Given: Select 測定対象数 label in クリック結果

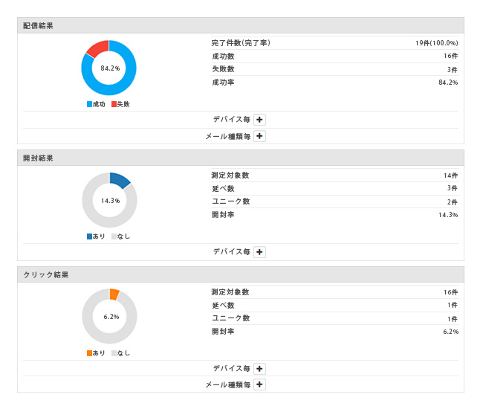Looking at the screenshot, I should coord(230,292).
